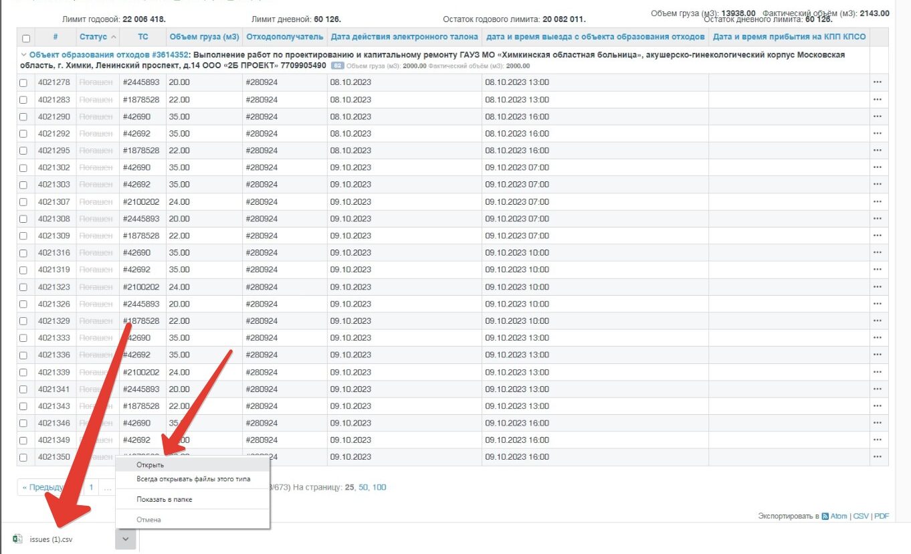911x554 pixels.
Task: Show actions for ticket 4021307
Action: pos(878,201)
